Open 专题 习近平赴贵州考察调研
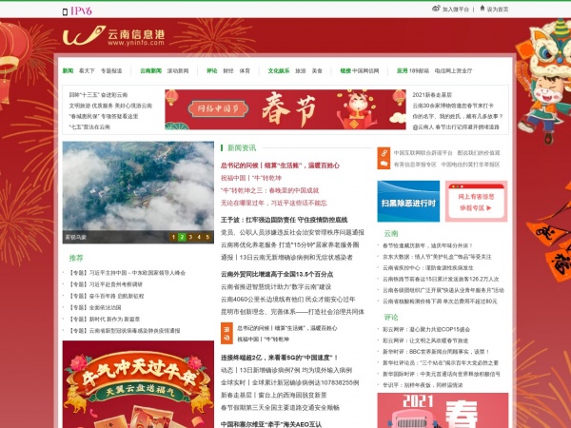Image resolution: width=571 pixels, height=428 pixels. 106,284
